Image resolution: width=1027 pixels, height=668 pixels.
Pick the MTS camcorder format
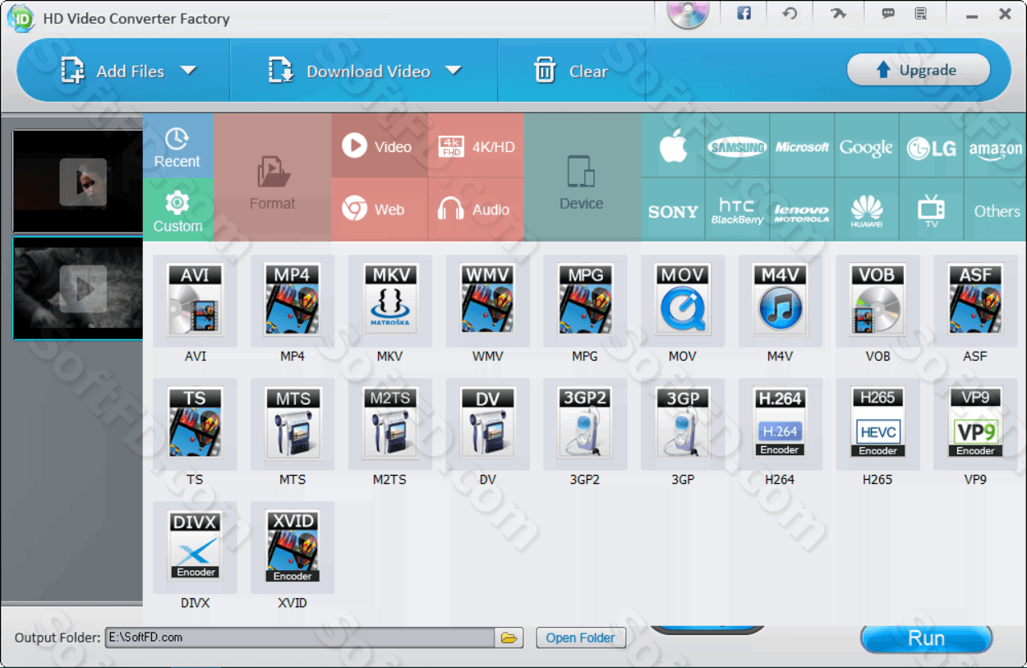click(292, 424)
